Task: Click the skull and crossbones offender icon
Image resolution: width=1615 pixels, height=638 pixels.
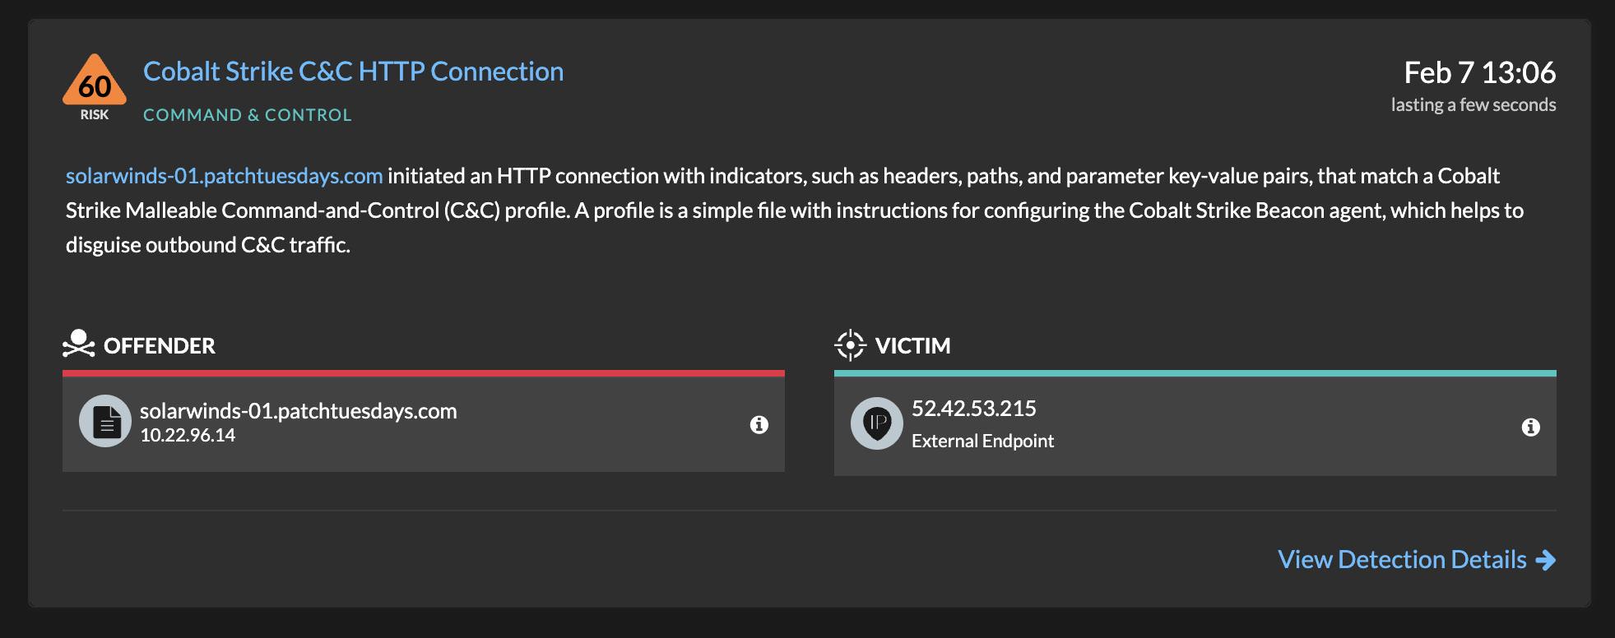Action: click(x=78, y=344)
